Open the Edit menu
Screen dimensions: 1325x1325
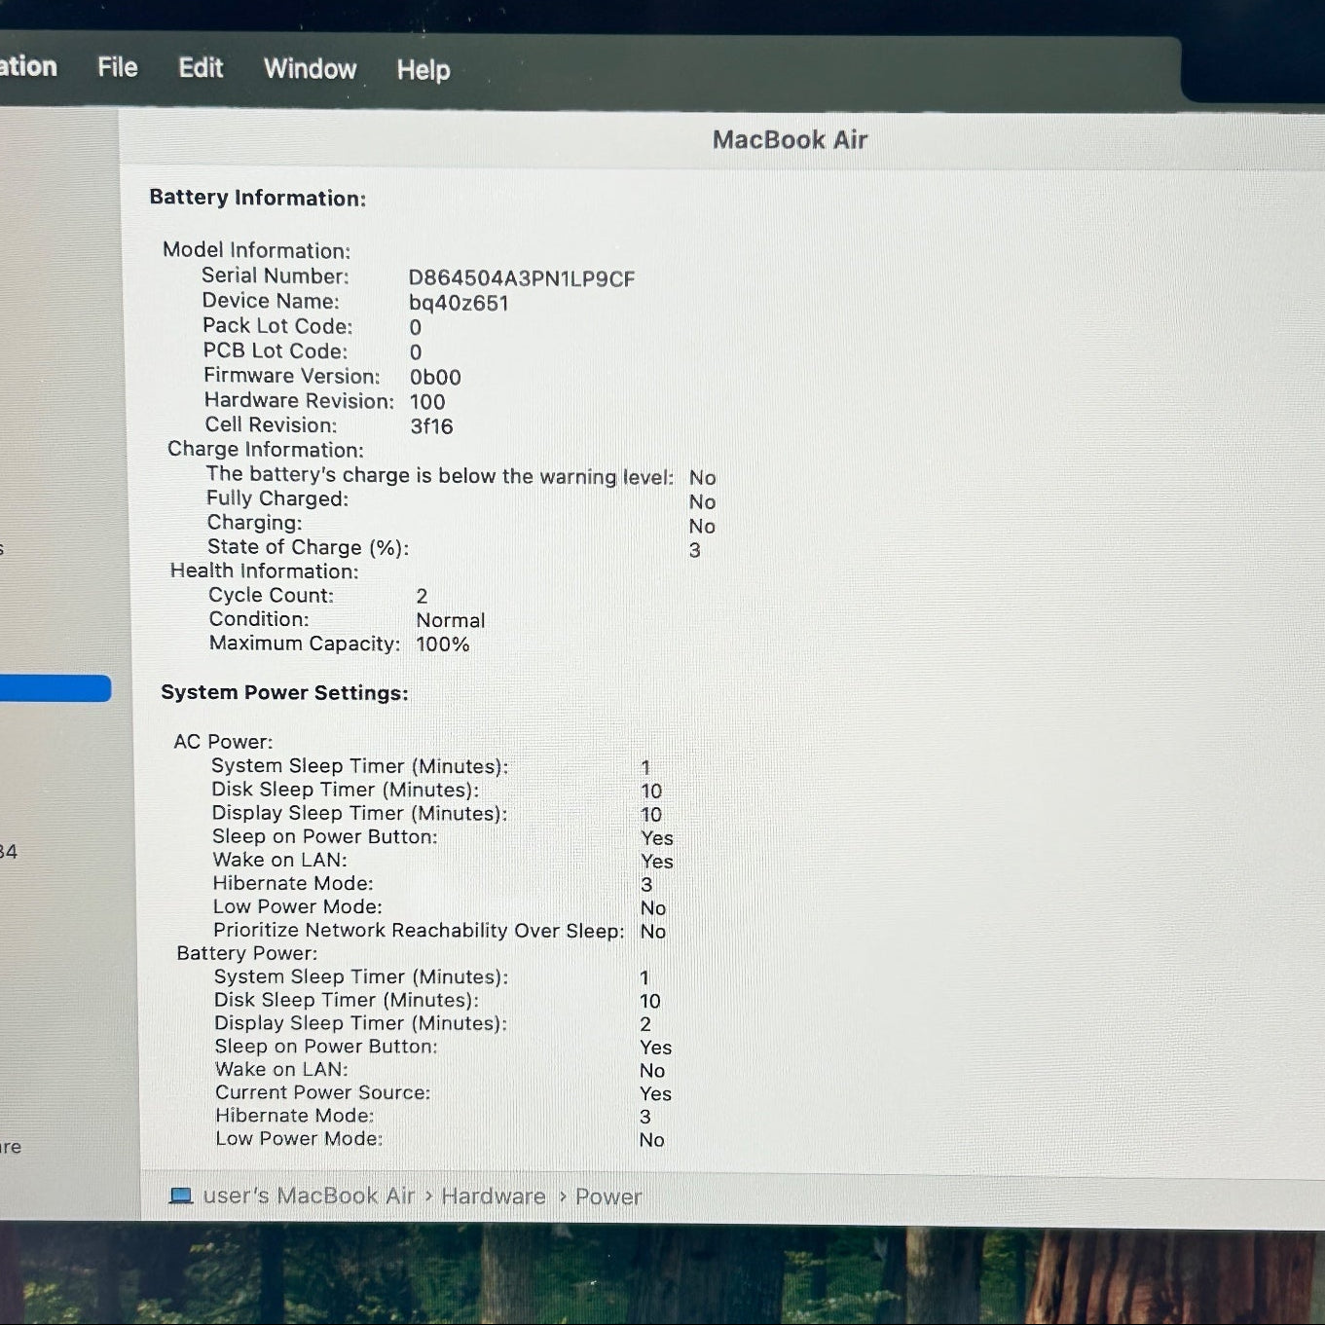tap(201, 68)
